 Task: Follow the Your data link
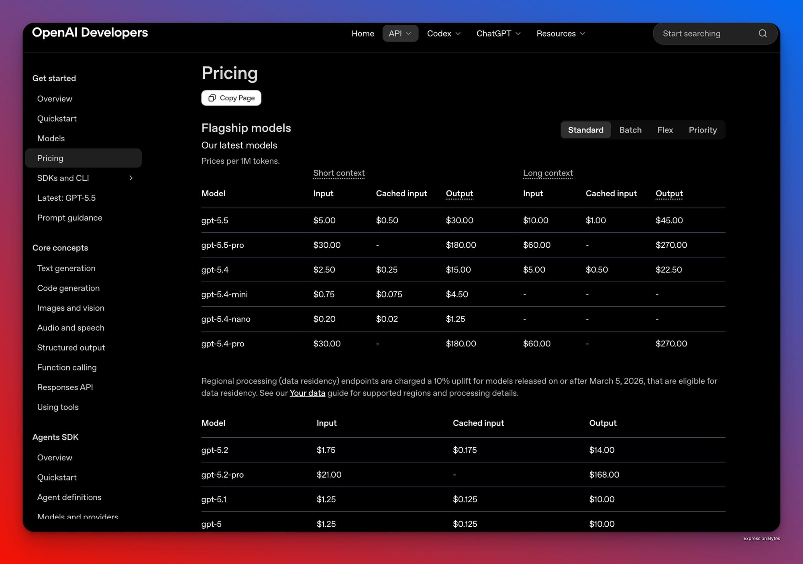pyautogui.click(x=308, y=393)
